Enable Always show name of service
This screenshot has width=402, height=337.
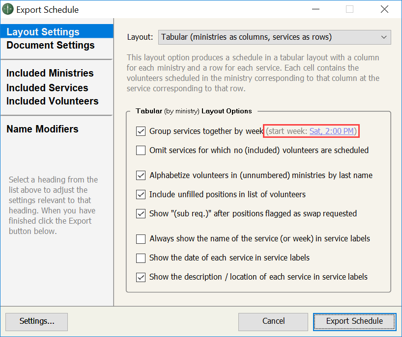tap(141, 239)
